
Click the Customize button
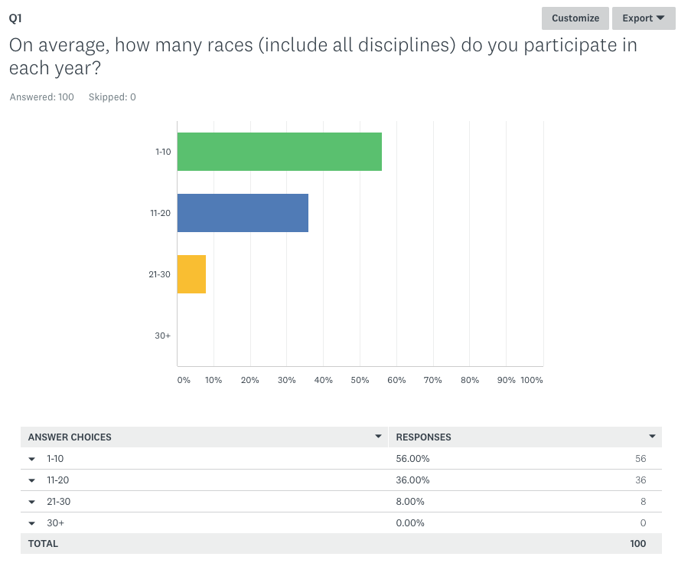[575, 18]
